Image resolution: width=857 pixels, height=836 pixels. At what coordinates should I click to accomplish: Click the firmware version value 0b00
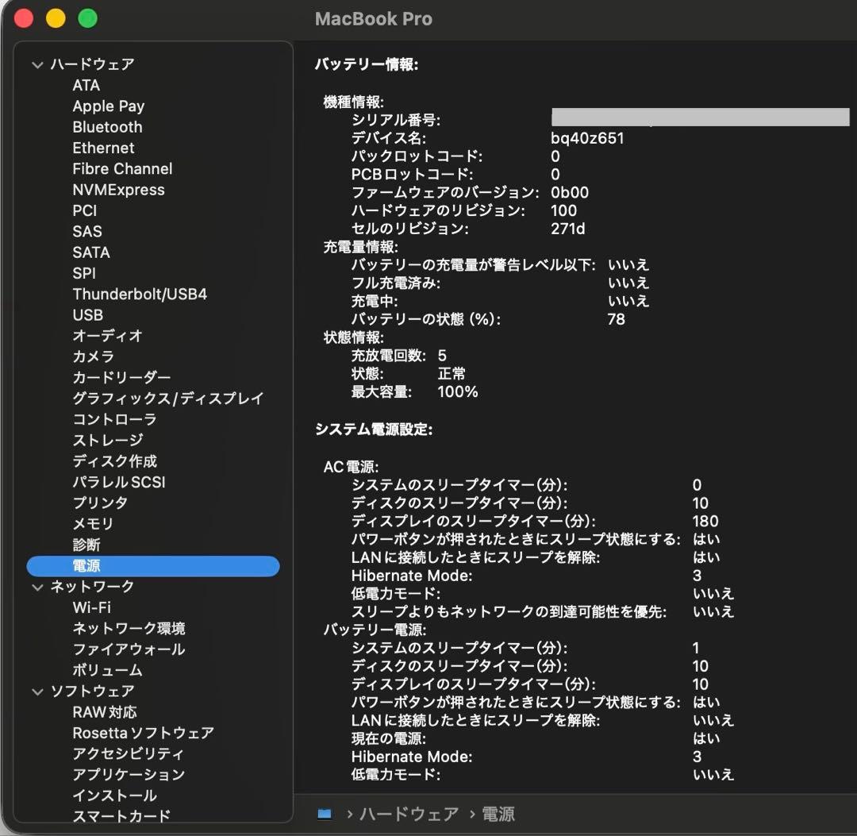pyautogui.click(x=570, y=192)
